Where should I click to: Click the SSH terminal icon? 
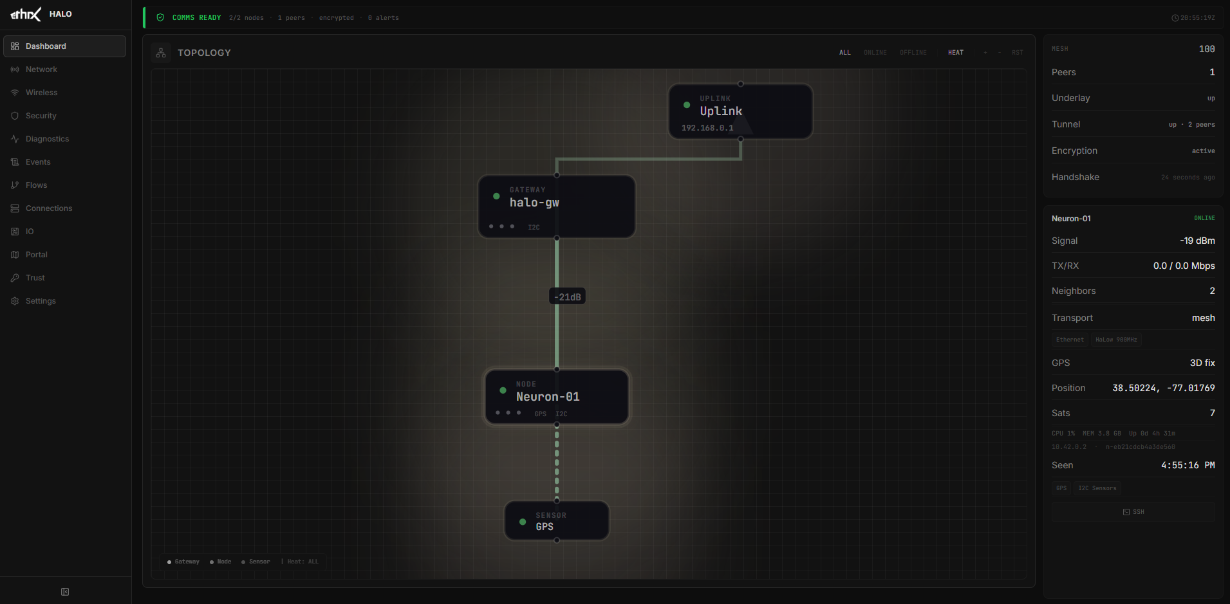tap(1126, 512)
